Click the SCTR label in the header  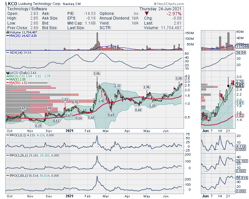click(106, 28)
